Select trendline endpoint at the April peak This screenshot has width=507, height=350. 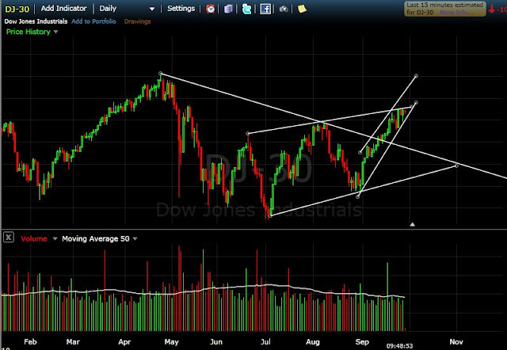tap(160, 74)
